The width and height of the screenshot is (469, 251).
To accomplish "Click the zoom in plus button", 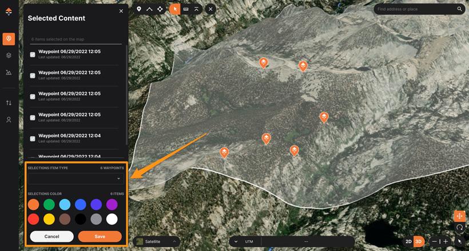I will pyautogui.click(x=446, y=241).
